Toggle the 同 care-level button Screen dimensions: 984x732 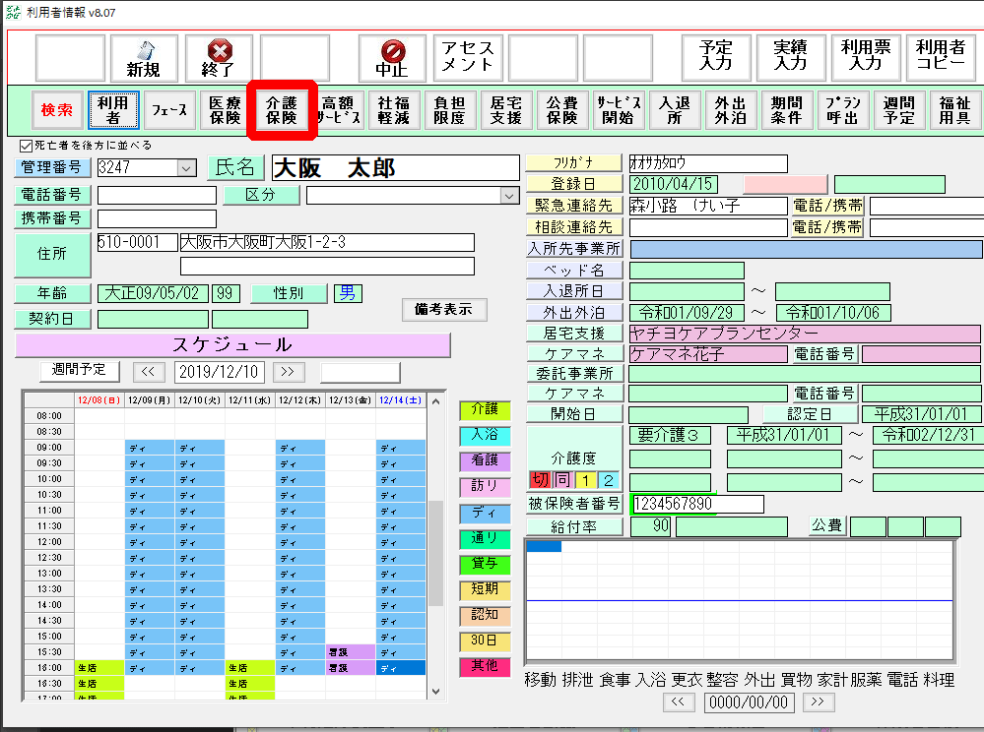pyautogui.click(x=562, y=480)
